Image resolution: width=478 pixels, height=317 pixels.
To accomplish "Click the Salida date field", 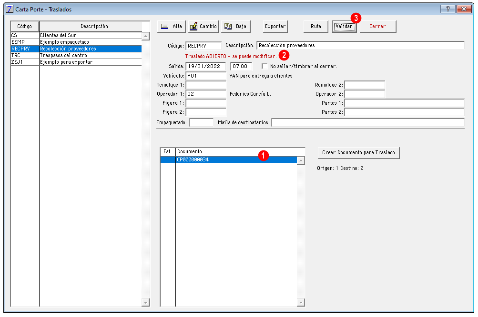I will (x=206, y=66).
